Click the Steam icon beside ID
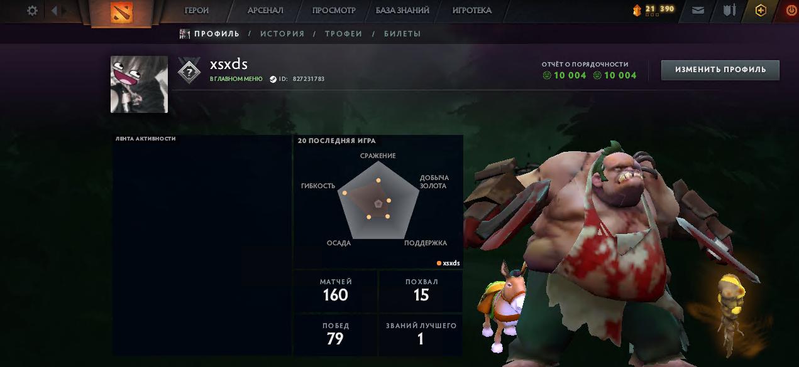This screenshot has height=367, width=799. 273,79
